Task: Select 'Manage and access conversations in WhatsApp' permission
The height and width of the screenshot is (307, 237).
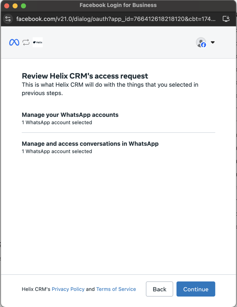Action: click(x=90, y=144)
